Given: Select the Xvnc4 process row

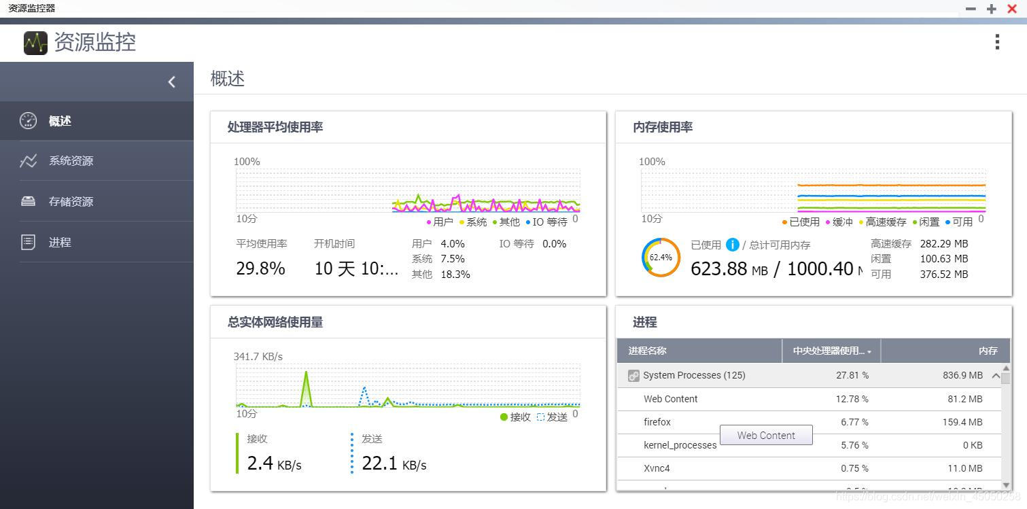Looking at the screenshot, I should click(809, 468).
